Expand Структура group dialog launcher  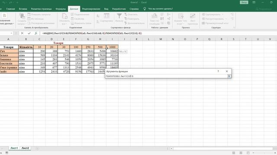click(x=234, y=28)
